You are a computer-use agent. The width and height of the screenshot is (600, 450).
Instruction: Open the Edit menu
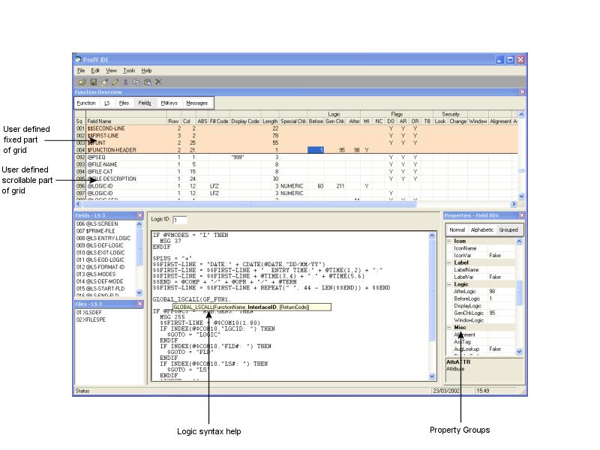tap(95, 70)
